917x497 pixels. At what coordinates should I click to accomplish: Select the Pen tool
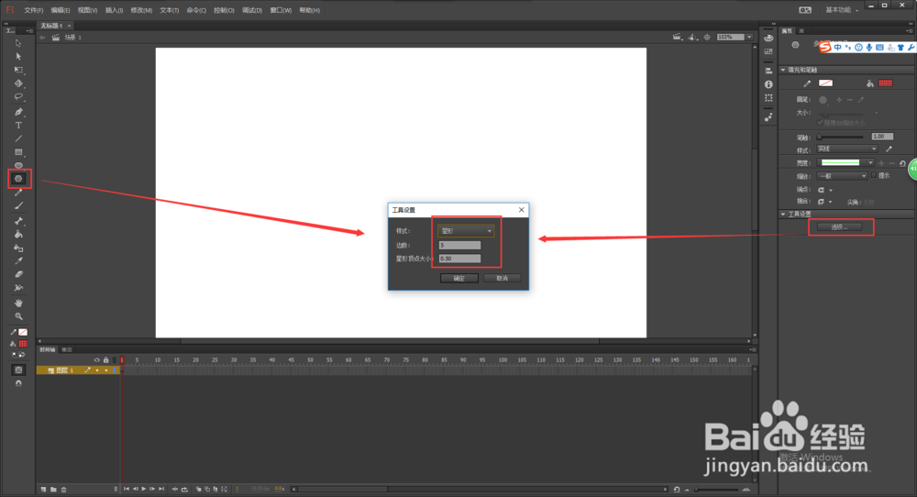(x=18, y=112)
